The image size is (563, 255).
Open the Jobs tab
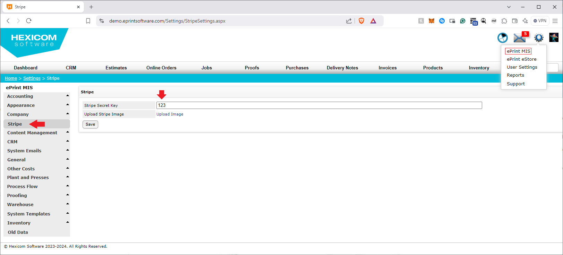207,68
